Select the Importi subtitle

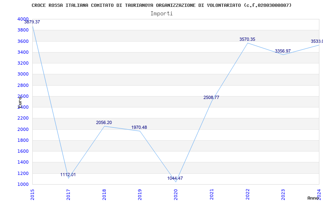pyautogui.click(x=161, y=14)
